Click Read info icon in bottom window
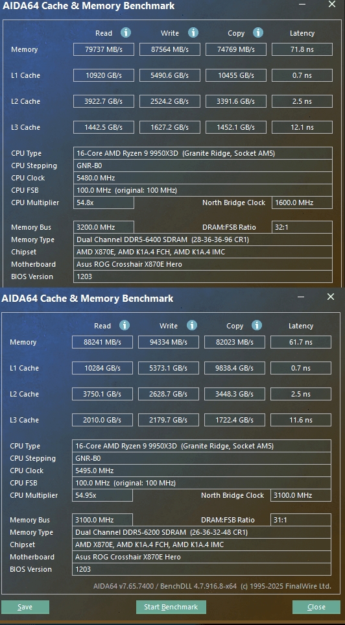 (125, 325)
